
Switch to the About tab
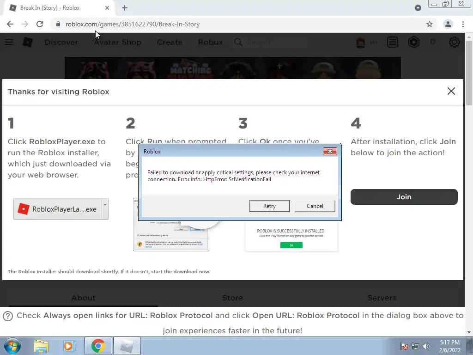83,298
